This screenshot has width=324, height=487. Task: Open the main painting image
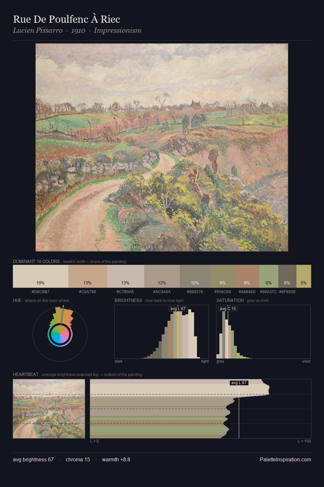(x=162, y=147)
